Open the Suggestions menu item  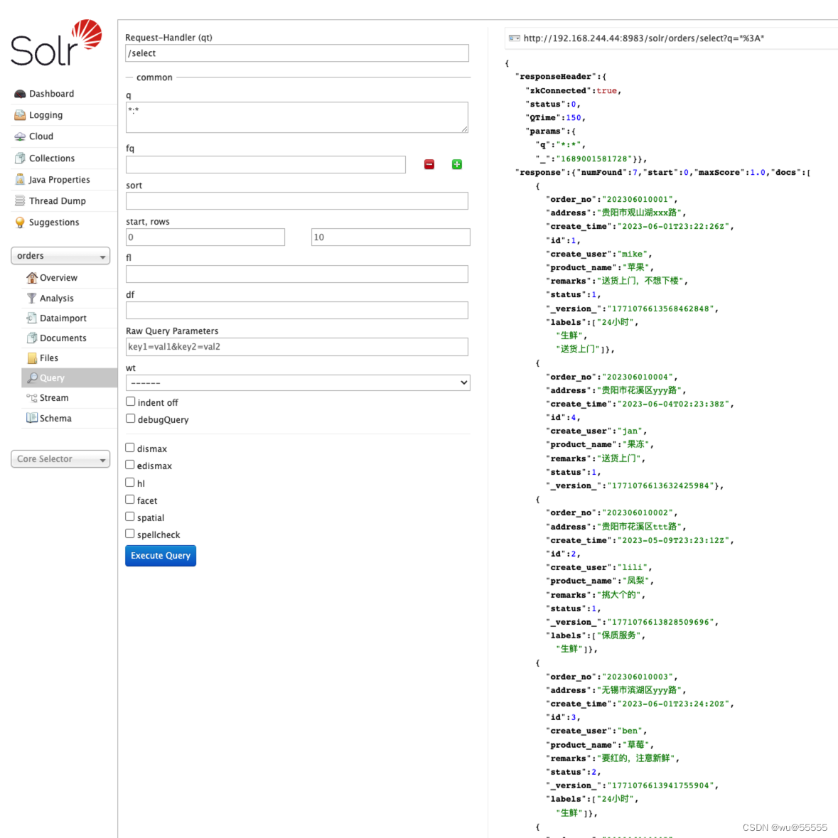54,222
